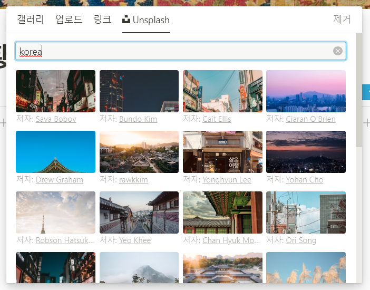The width and height of the screenshot is (370, 290).
Task: Open Chan Hyuk Moon author link
Action: (231, 240)
